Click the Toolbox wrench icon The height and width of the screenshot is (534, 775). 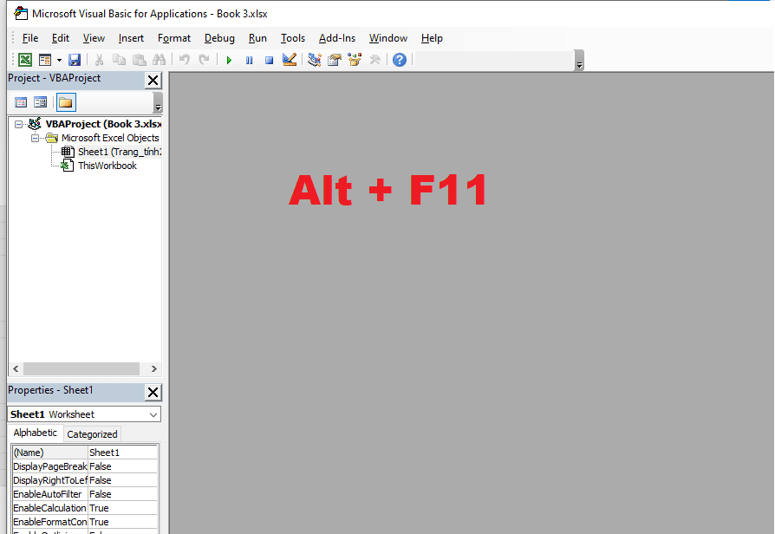tap(374, 60)
